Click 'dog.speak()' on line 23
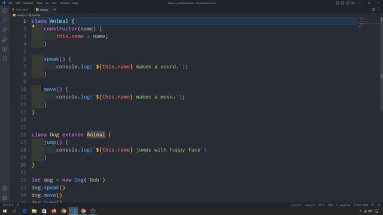 coord(48,188)
